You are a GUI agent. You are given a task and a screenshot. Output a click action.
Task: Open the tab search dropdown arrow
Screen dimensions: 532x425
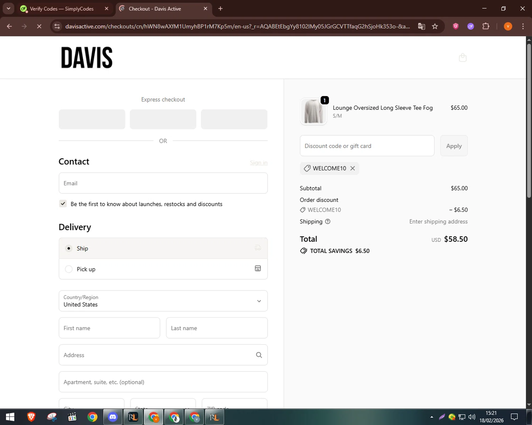coord(8,8)
